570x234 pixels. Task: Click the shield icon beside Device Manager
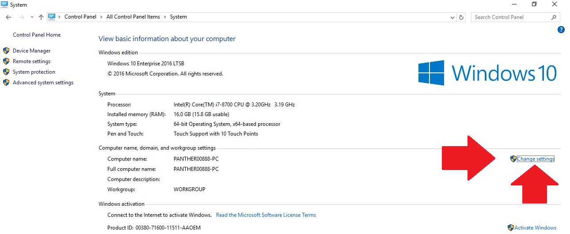(x=6, y=51)
